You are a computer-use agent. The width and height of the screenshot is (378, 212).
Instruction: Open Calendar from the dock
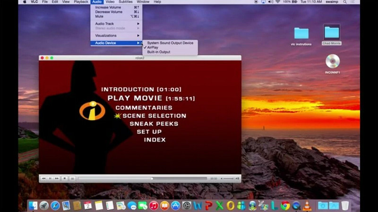click(x=88, y=206)
